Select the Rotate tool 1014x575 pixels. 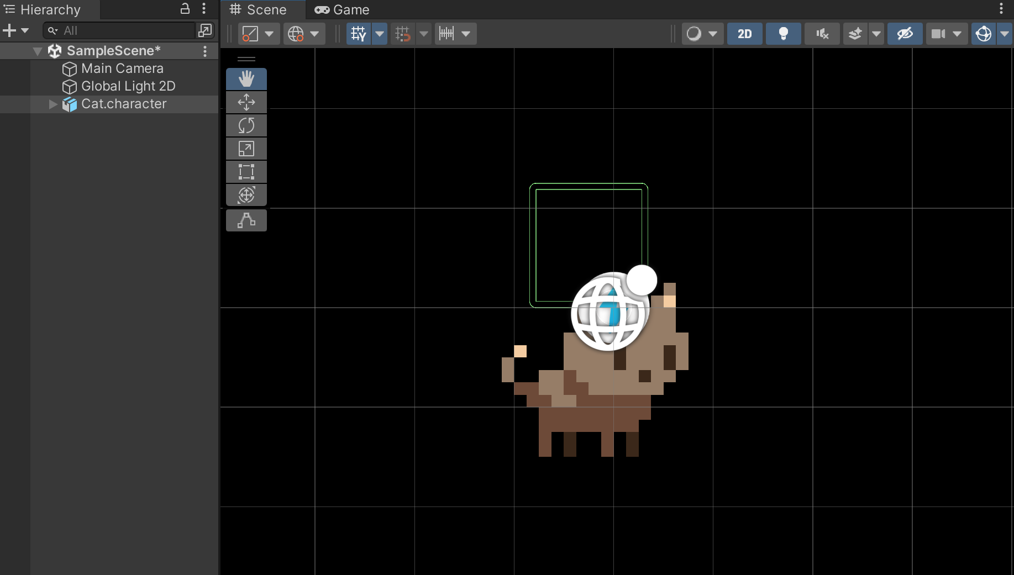[246, 125]
